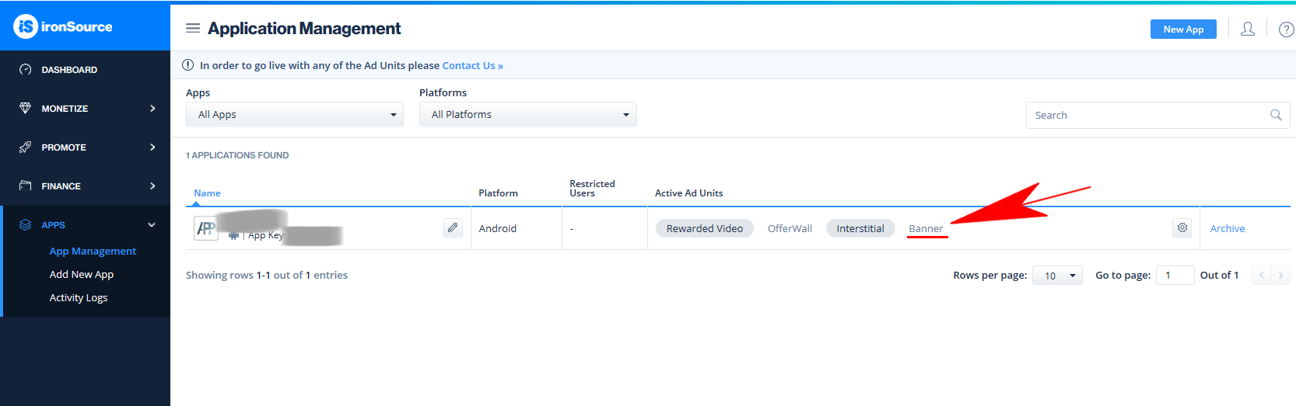The width and height of the screenshot is (1296, 406).
Task: Expand the Monetize sidebar menu
Action: click(85, 109)
